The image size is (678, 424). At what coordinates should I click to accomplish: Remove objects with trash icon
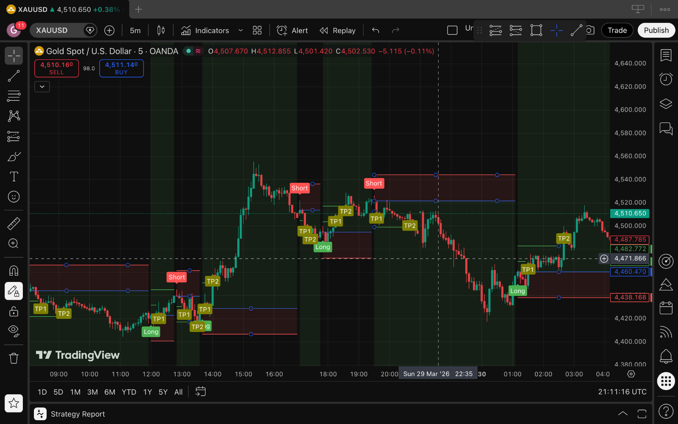click(14, 358)
